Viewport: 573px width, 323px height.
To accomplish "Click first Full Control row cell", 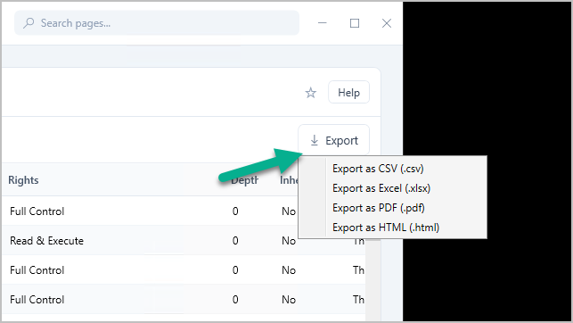I will (37, 211).
